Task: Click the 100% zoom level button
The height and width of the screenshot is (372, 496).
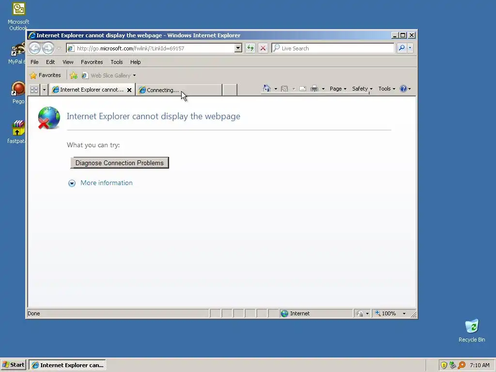Action: (386, 313)
